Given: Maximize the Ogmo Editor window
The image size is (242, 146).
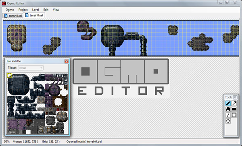Looking at the screenshot, I should point(227,2).
